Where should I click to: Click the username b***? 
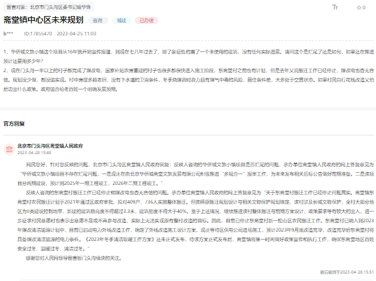point(9,33)
